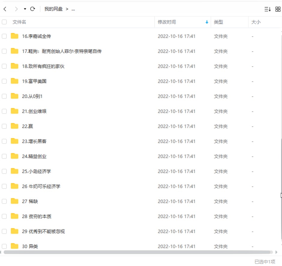Image resolution: width=282 pixels, height=266 pixels.
Task: Click folder icon of 24.精益创业
Action: (15, 156)
